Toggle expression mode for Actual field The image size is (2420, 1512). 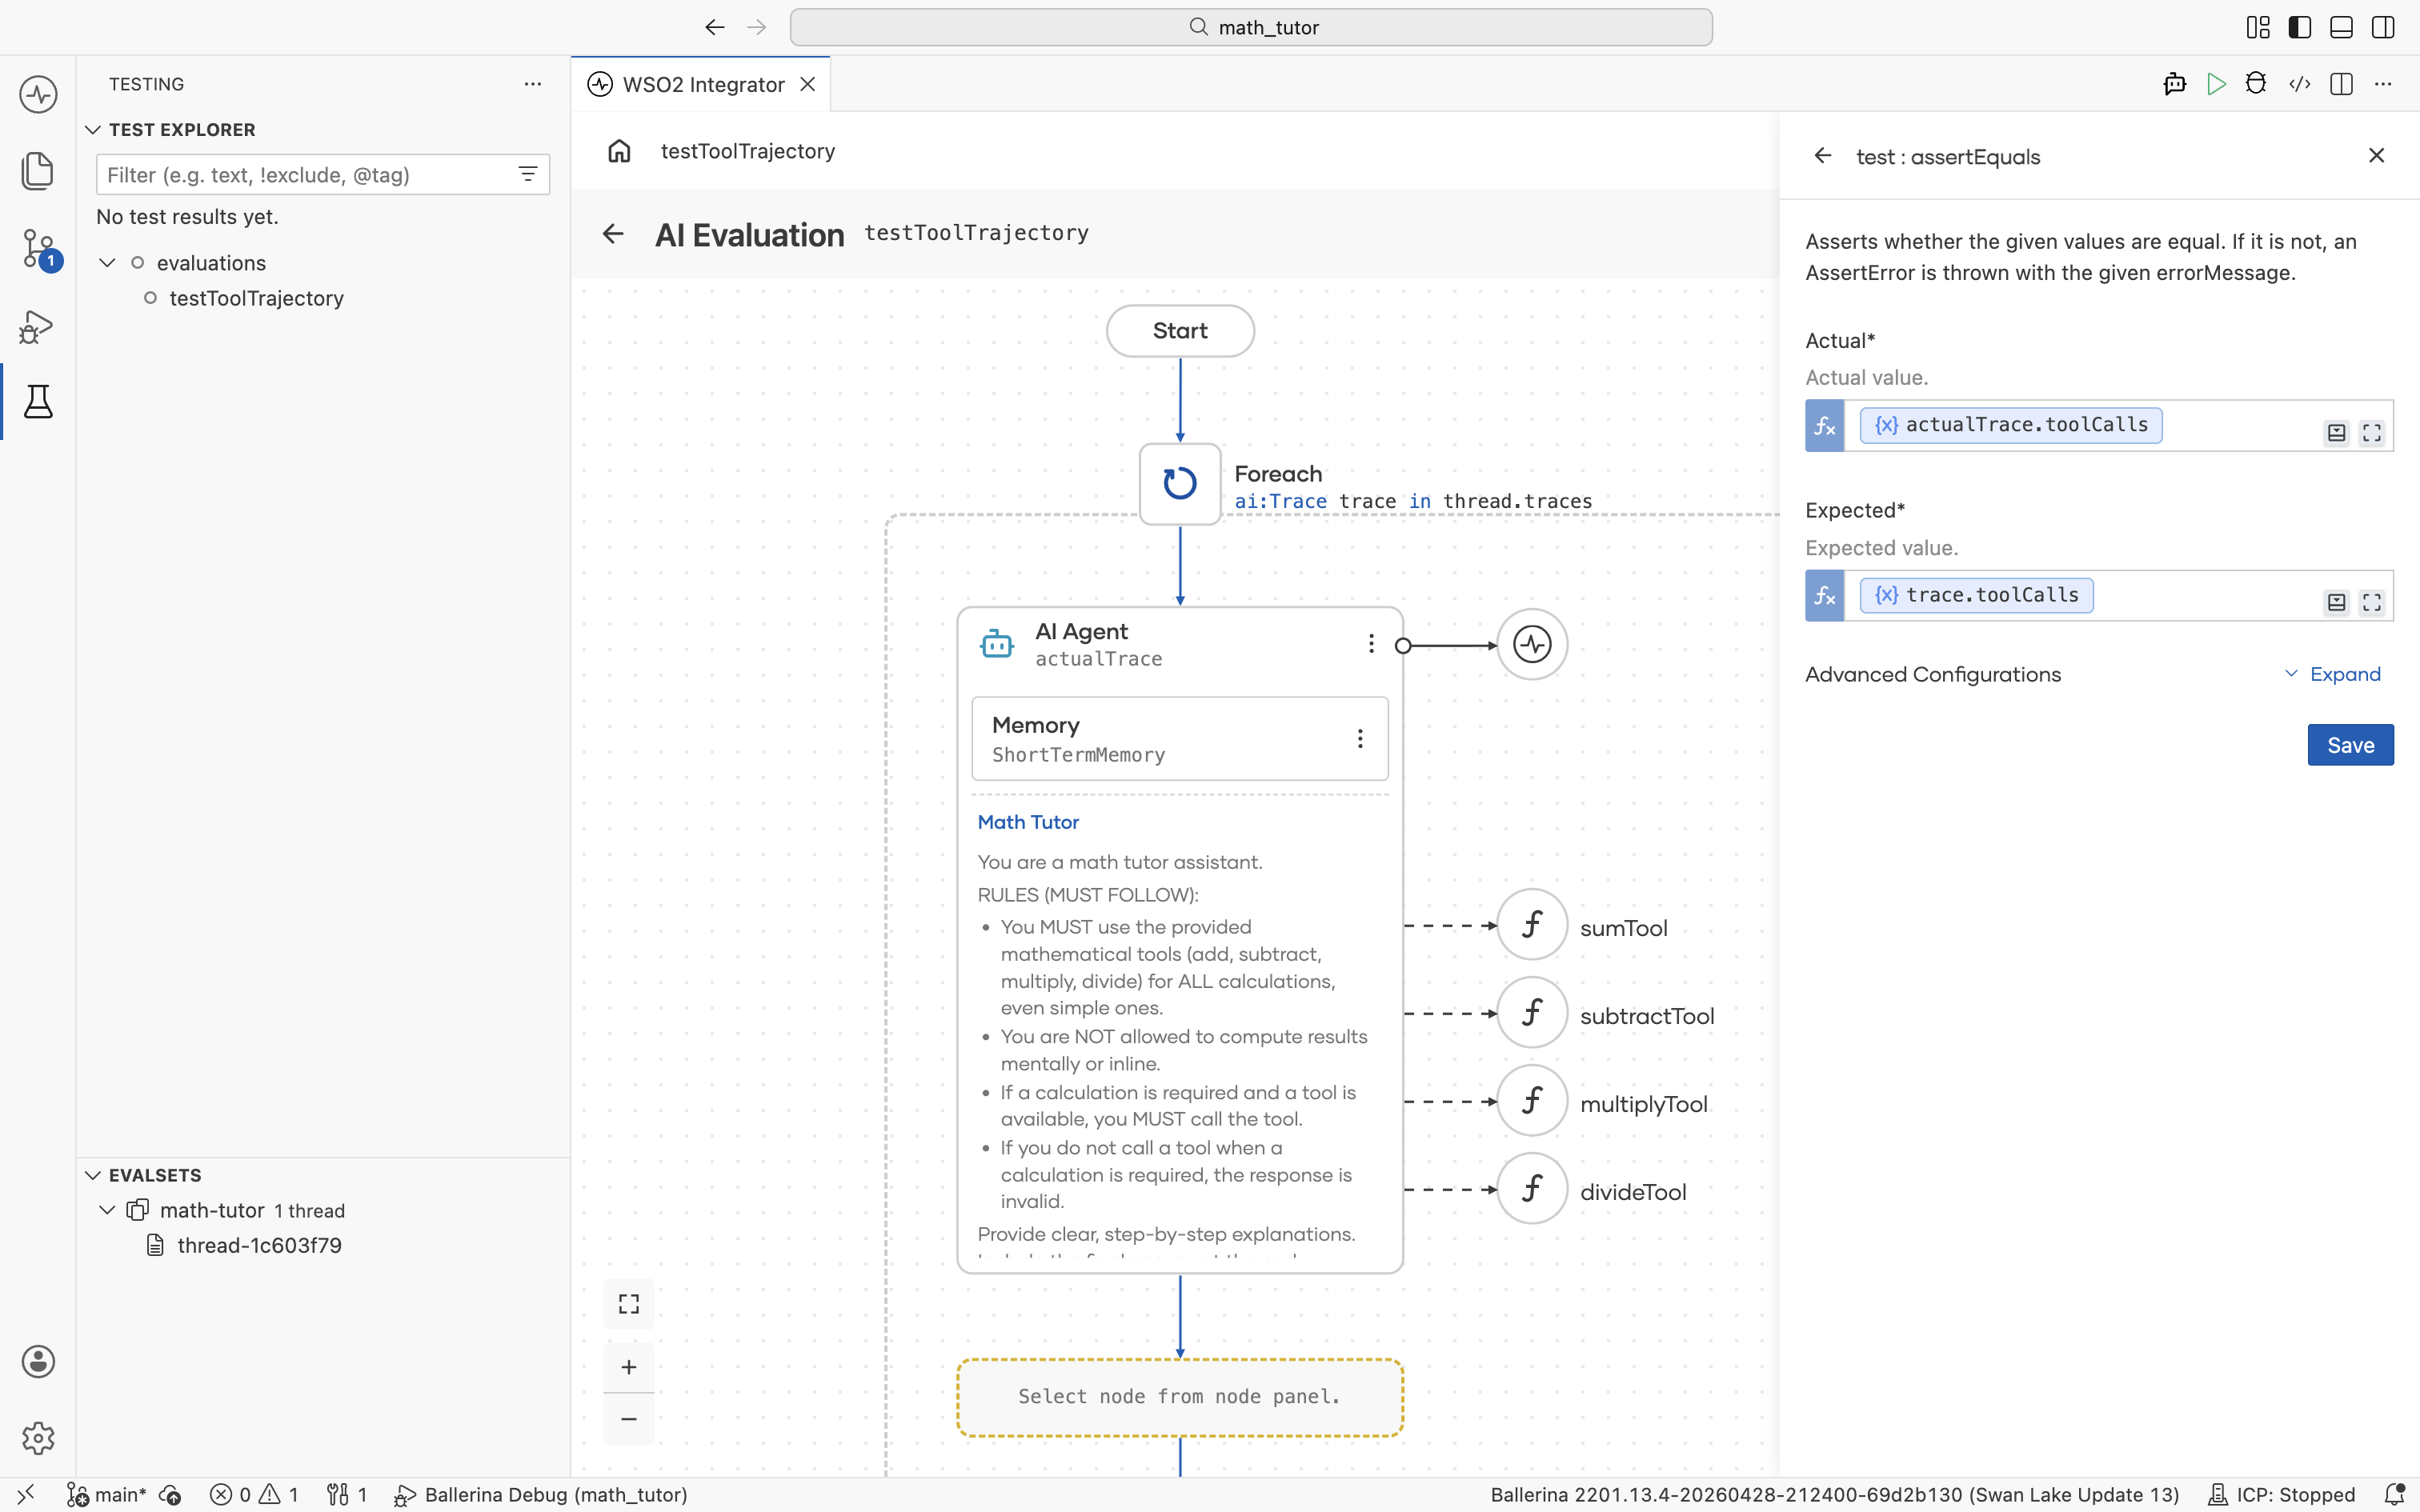pos(1825,426)
